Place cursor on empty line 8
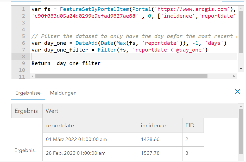The height and width of the screenshot is (162, 246). (130, 57)
